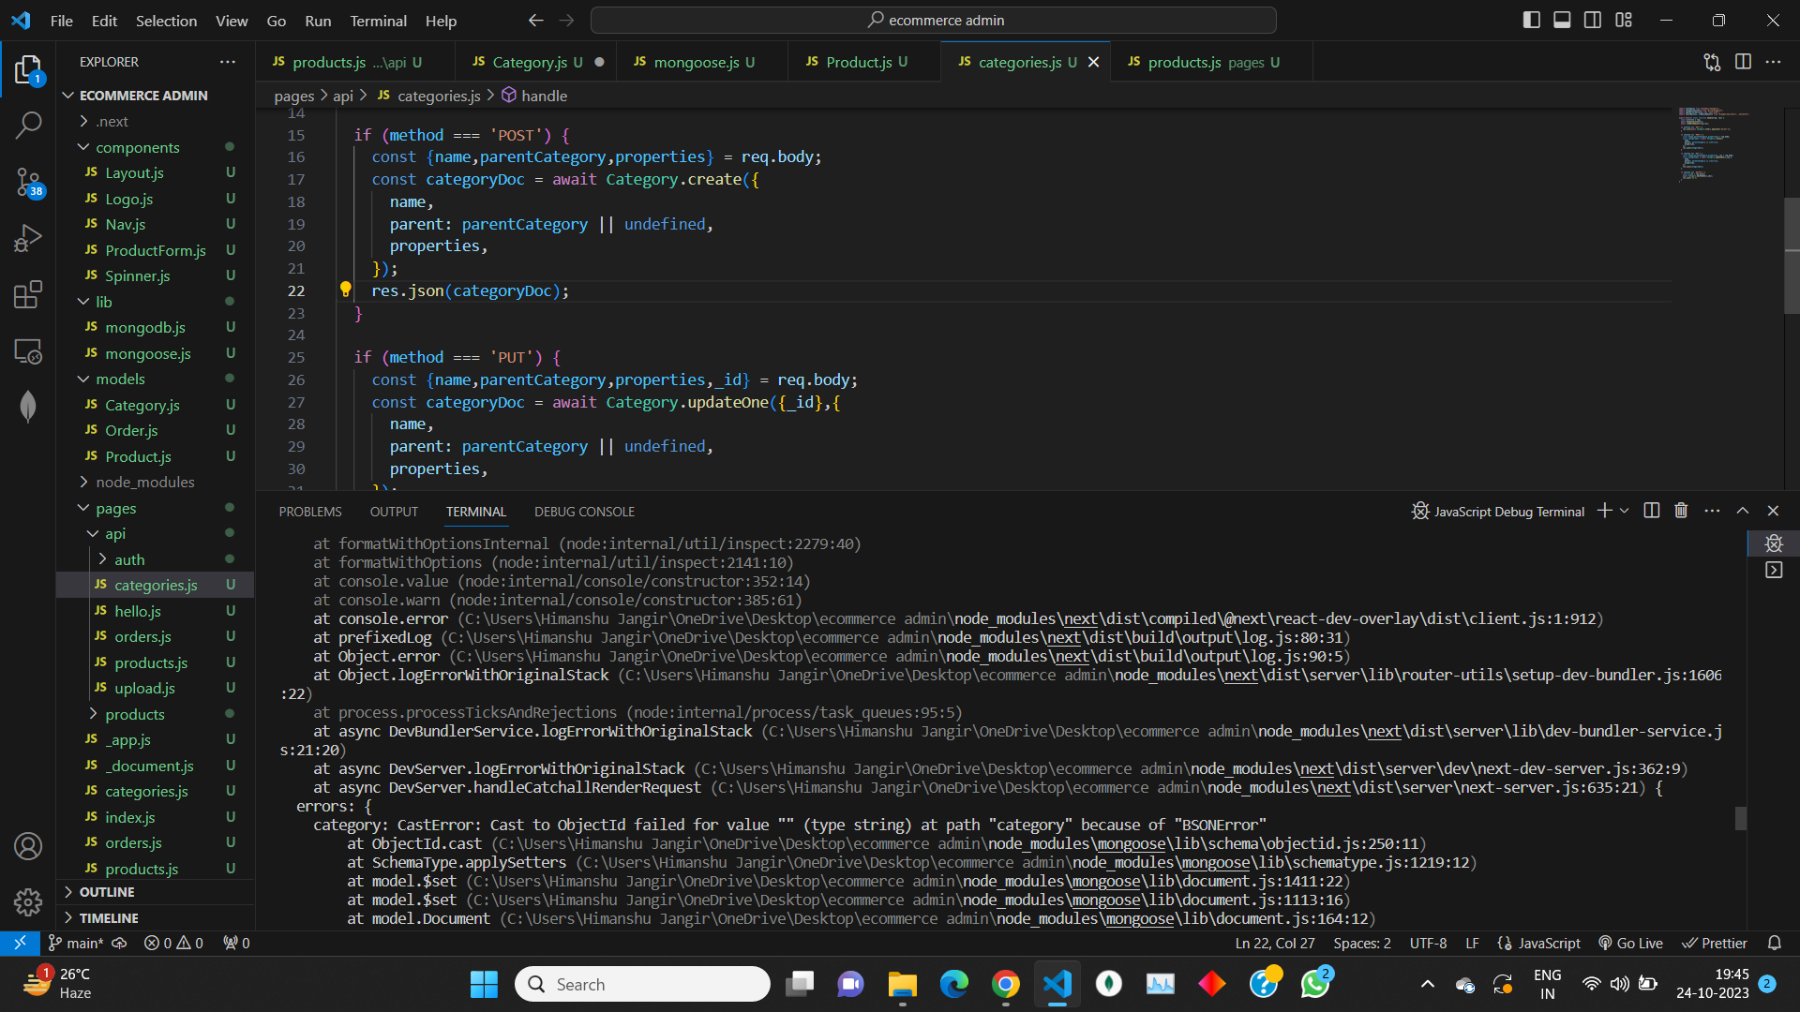Open the Remote Explorer view

[x=28, y=351]
